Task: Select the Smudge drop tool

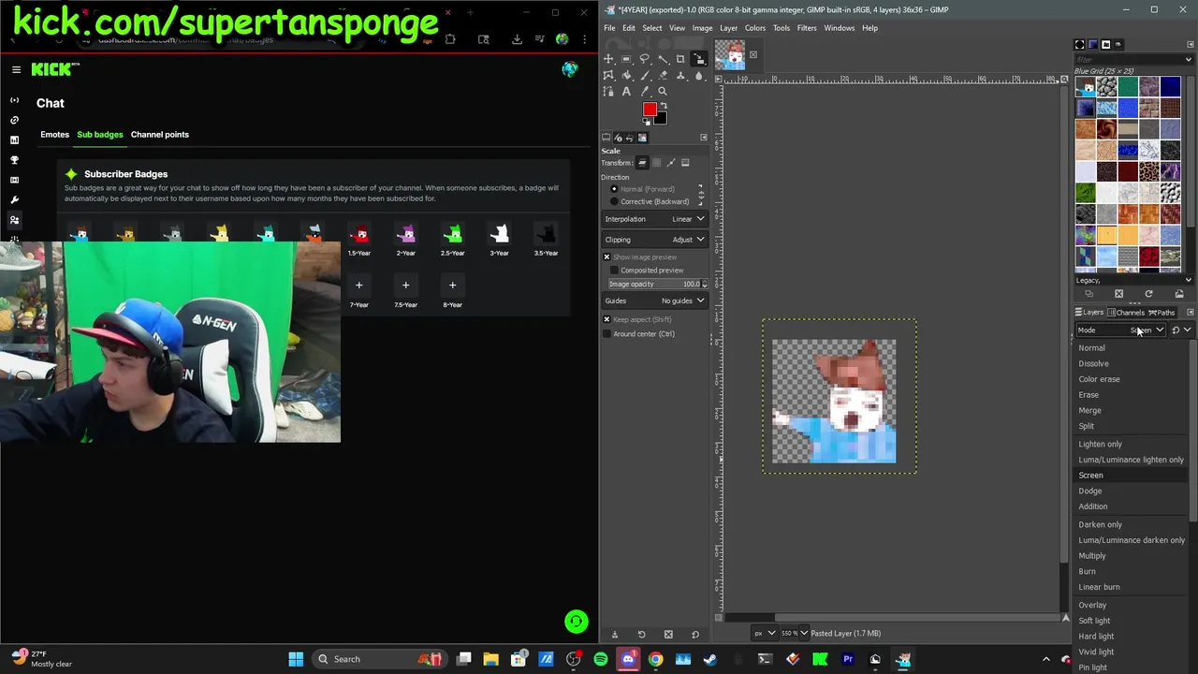Action: pyautogui.click(x=698, y=75)
